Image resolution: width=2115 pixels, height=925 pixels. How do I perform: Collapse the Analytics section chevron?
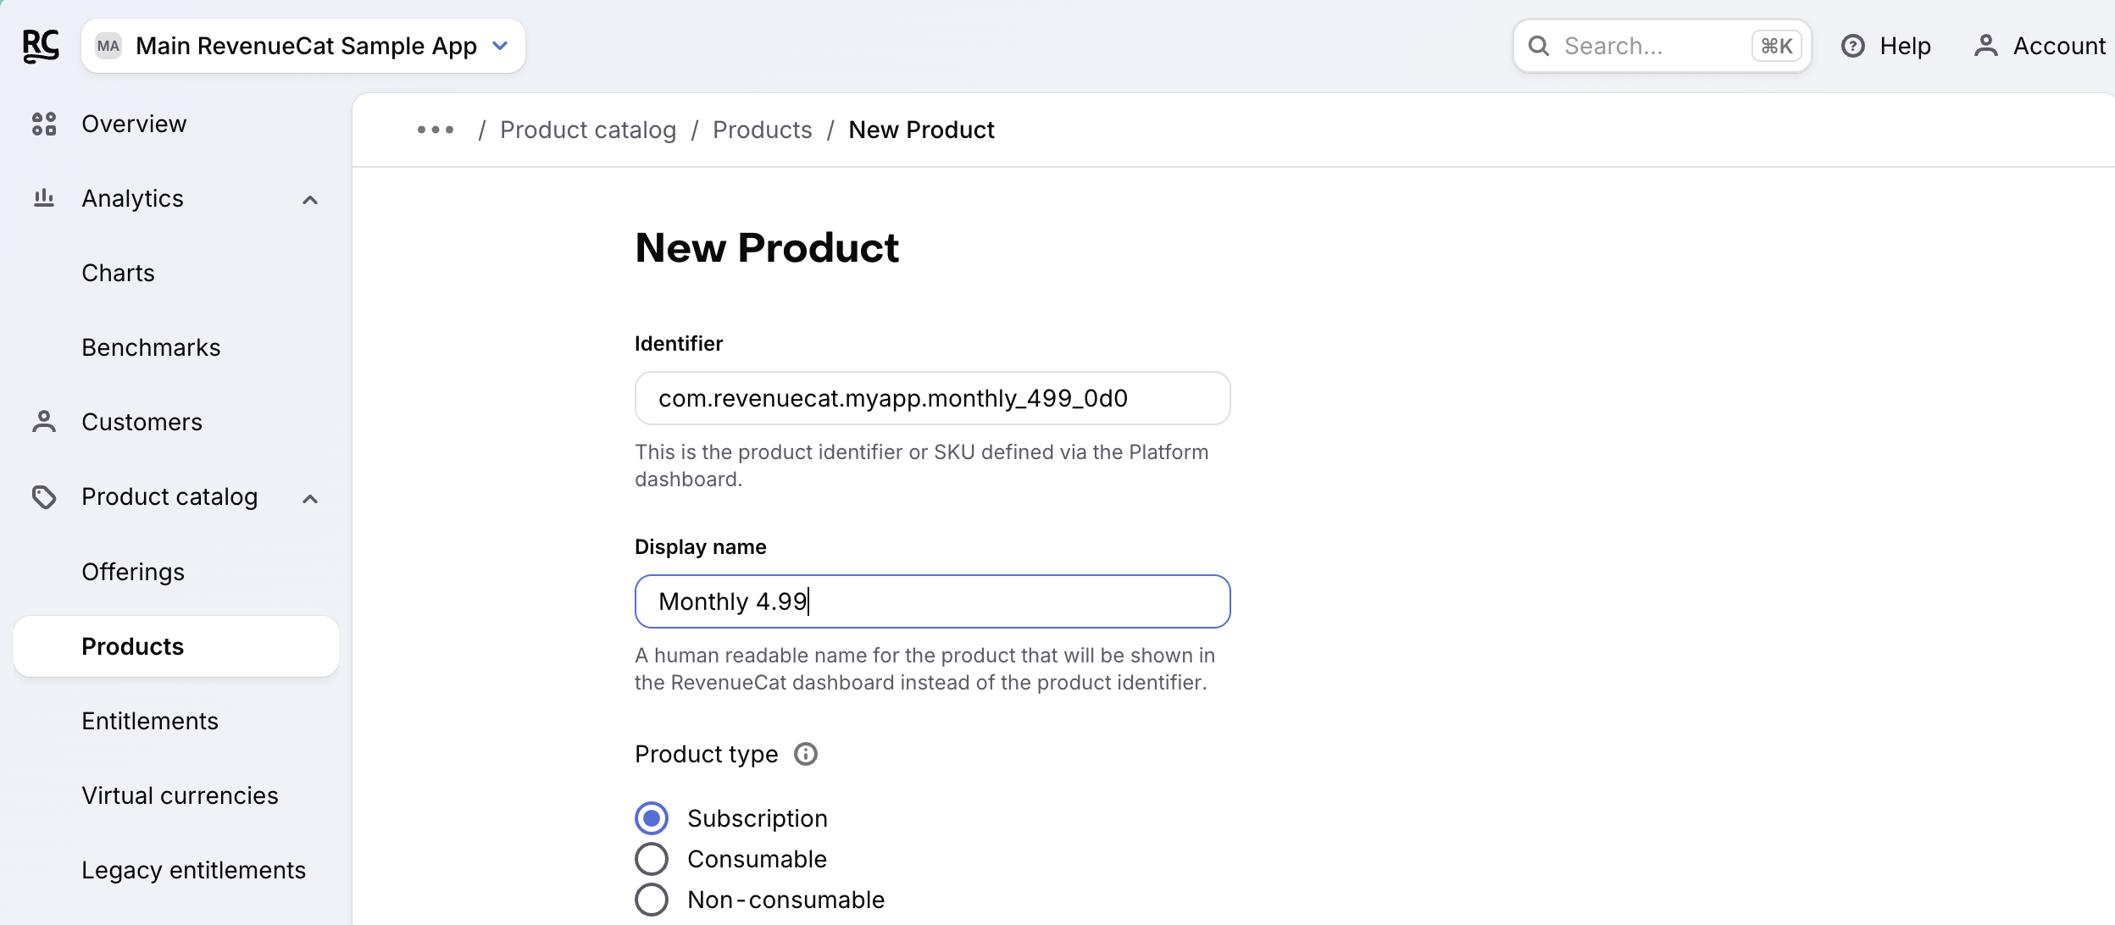click(x=310, y=200)
